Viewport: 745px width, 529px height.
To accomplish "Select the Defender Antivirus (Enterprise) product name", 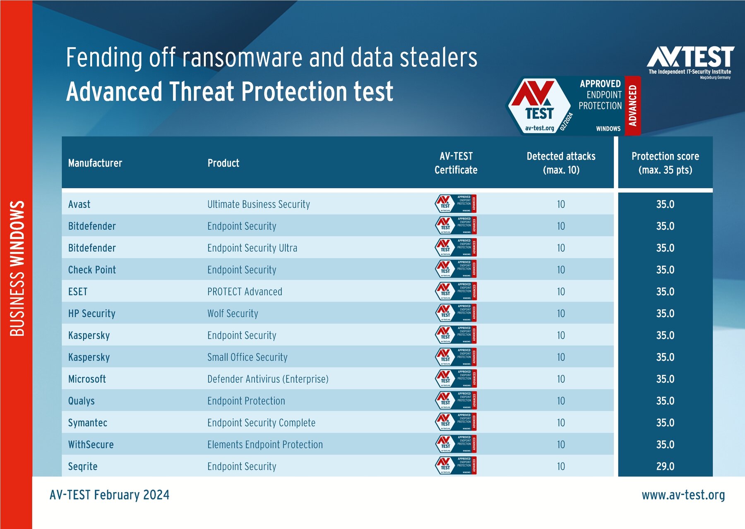I will click(268, 379).
